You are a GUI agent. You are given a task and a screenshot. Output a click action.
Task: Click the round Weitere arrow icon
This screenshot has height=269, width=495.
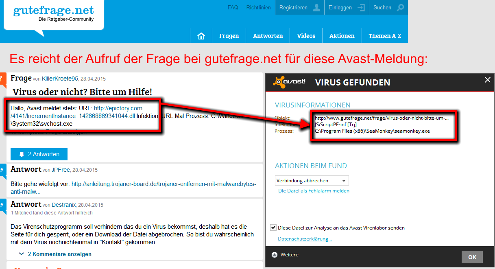pyautogui.click(x=275, y=255)
